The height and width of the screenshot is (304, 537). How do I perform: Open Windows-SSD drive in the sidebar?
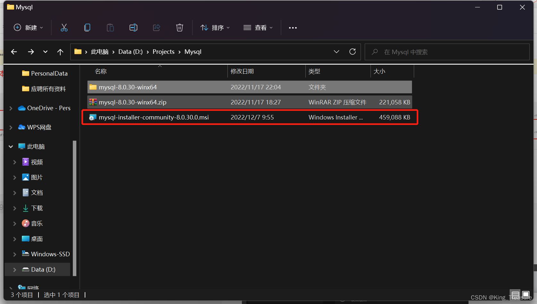click(x=46, y=254)
